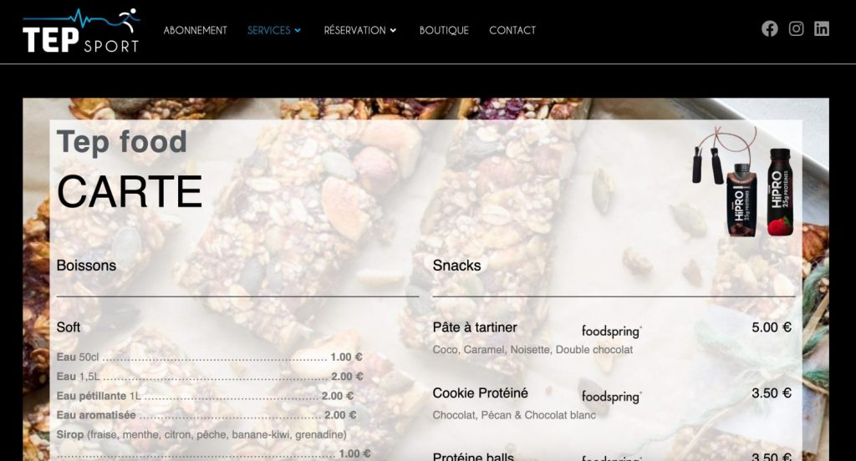Click the Cookie Protéiné snack title
Screen dimensions: 856x461
pyautogui.click(x=481, y=393)
